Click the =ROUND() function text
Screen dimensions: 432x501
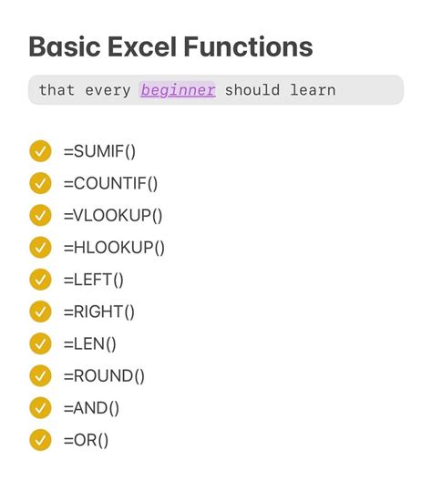(x=104, y=376)
